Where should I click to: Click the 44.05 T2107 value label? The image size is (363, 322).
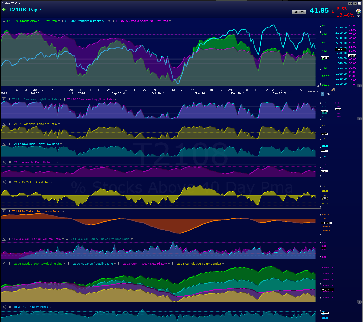pos(352,56)
